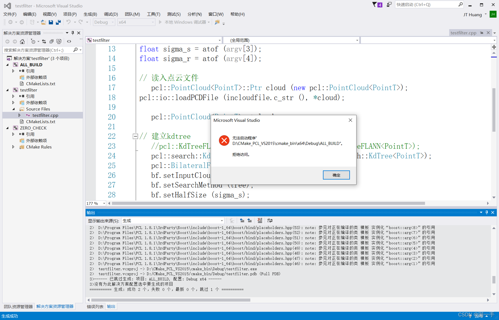Select 外部依赖项 under ZERO_CHECK
The width and height of the screenshot is (499, 320).
(36, 141)
